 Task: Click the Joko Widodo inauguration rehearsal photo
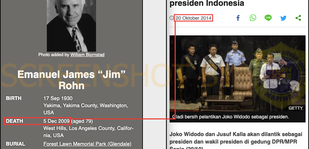[x=238, y=73]
